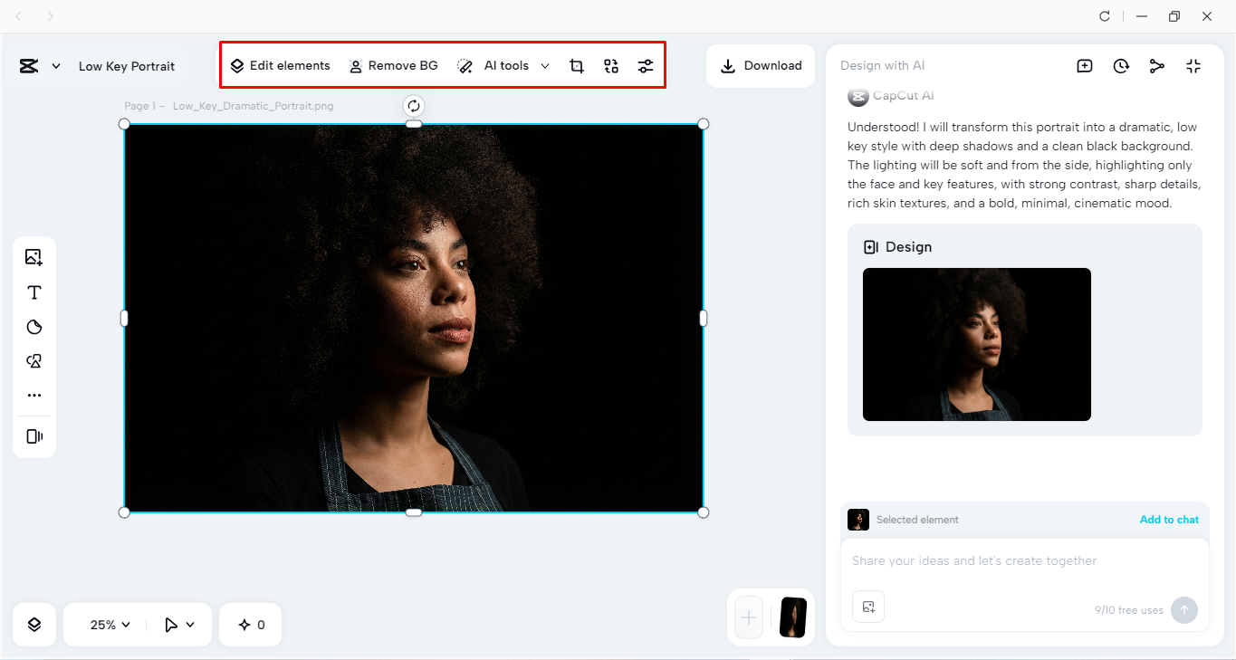
Task: Attach an image to the prompt
Action: pyautogui.click(x=868, y=607)
